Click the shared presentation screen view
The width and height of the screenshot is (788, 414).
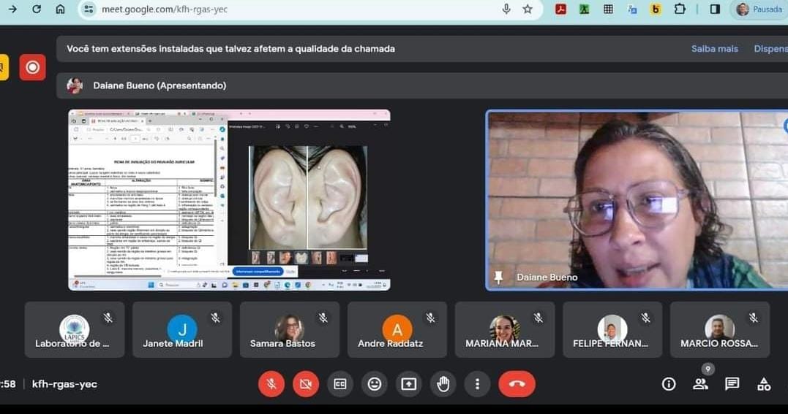point(229,199)
